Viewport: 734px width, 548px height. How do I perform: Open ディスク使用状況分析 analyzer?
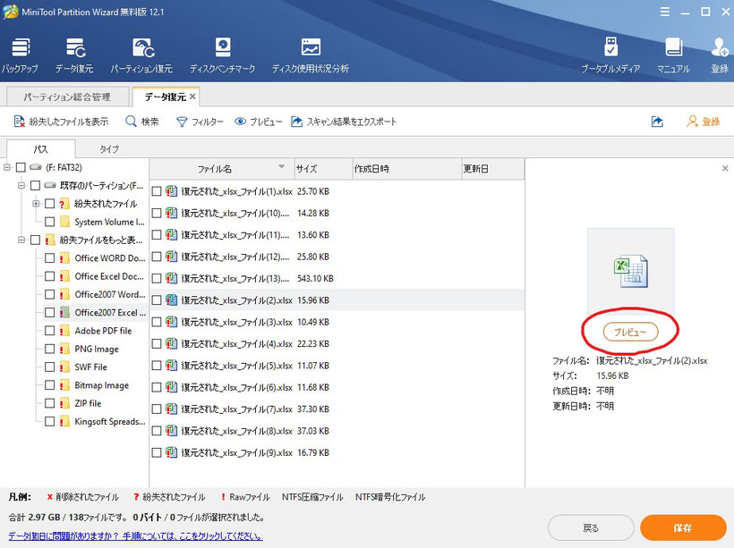pos(311,55)
